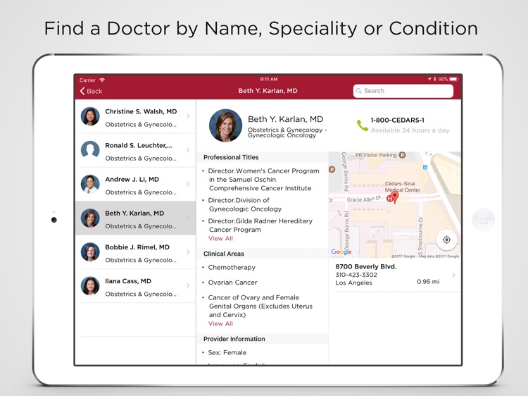Image resolution: width=528 pixels, height=396 pixels.
Task: View All Professional Titles
Action: (x=220, y=238)
